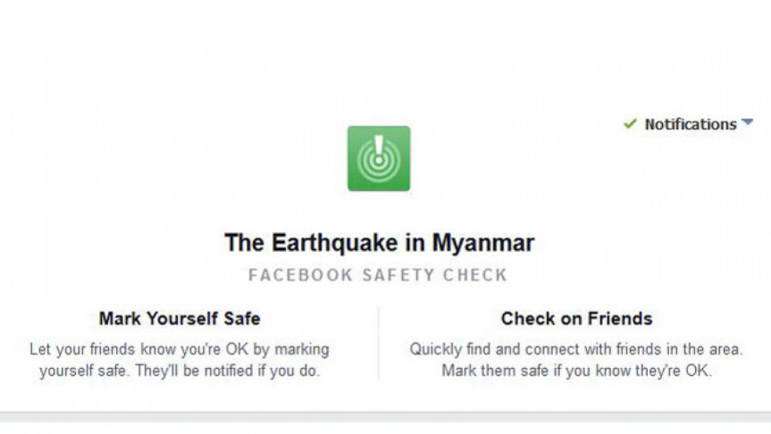The image size is (771, 434).
Task: Click the word Safe in Mark Yourself Safe
Action: coord(242,319)
